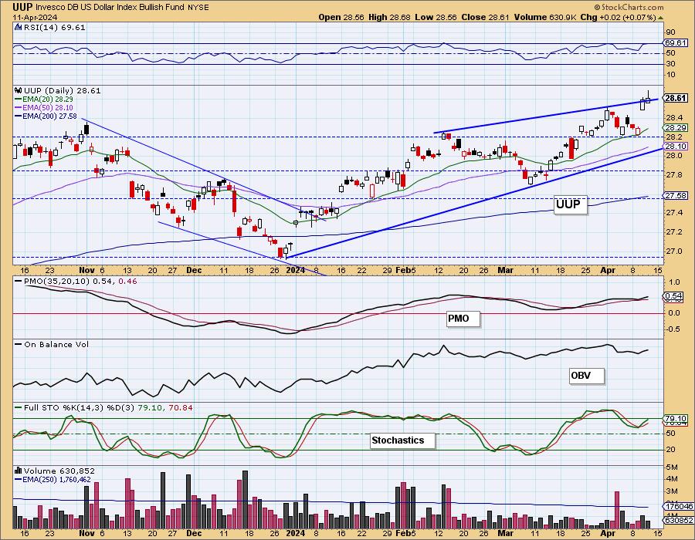The image size is (695, 540).
Task: Click the 0.54 PMO value tag on the right axis
Action: pos(674,296)
